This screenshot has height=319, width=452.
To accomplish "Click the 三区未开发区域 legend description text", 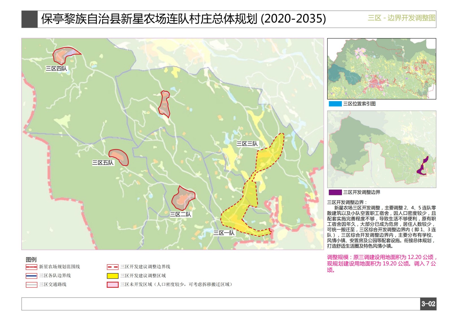I will pos(176,285).
